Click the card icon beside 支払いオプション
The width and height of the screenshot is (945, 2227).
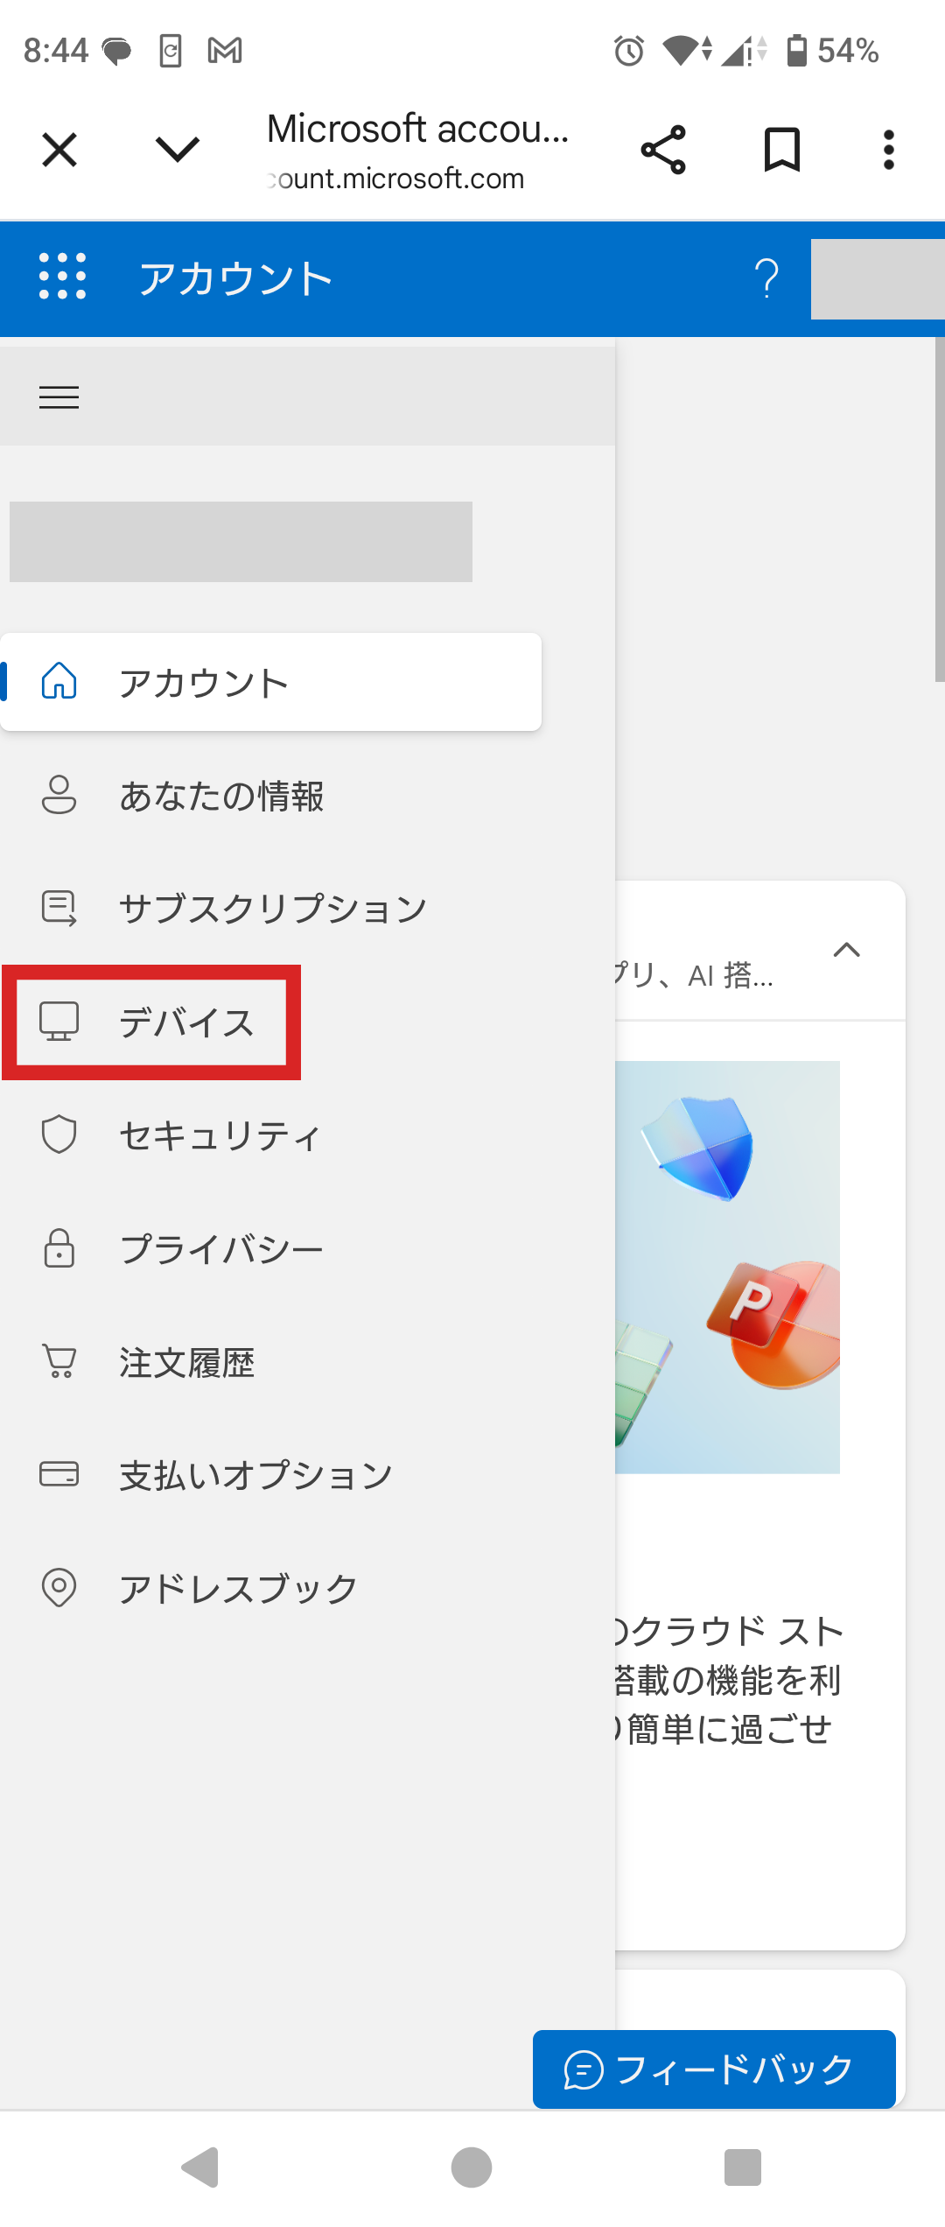point(59,1474)
